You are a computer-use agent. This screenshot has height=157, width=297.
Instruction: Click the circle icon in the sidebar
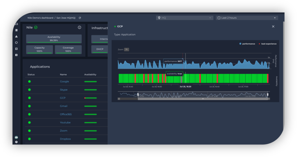[17, 43]
